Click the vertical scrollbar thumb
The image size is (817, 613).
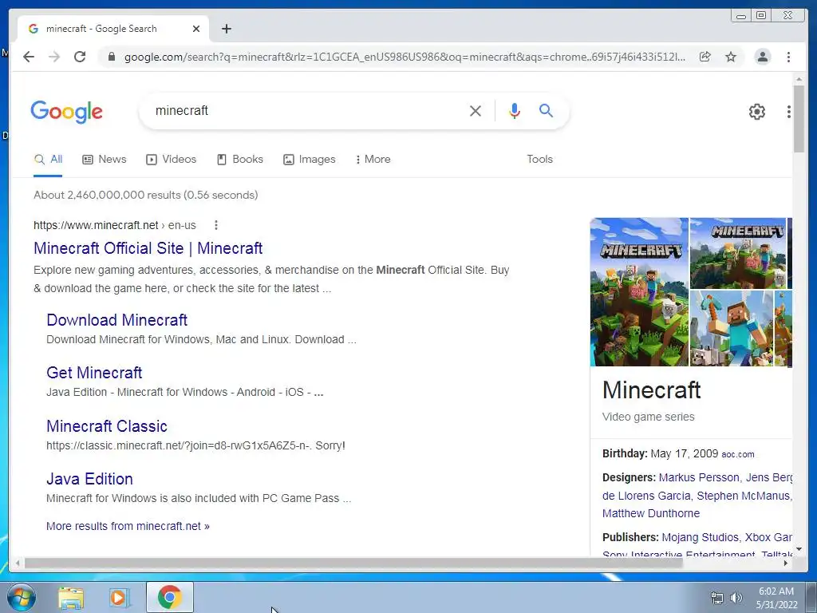click(799, 119)
